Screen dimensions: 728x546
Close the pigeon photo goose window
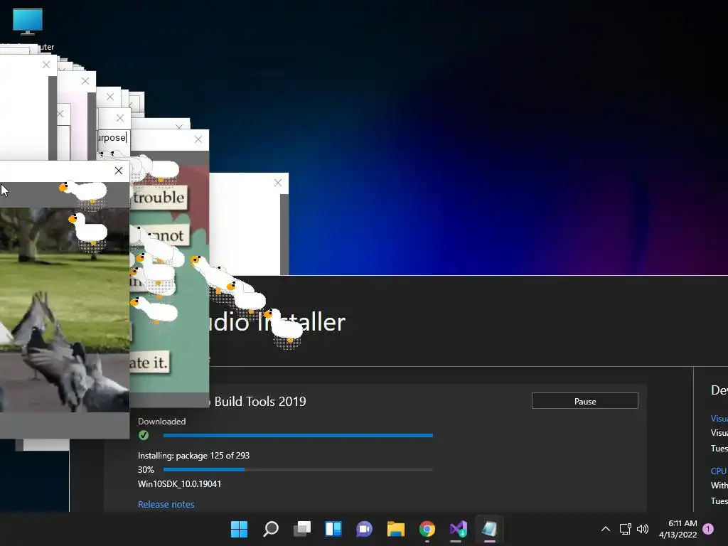coord(119,171)
